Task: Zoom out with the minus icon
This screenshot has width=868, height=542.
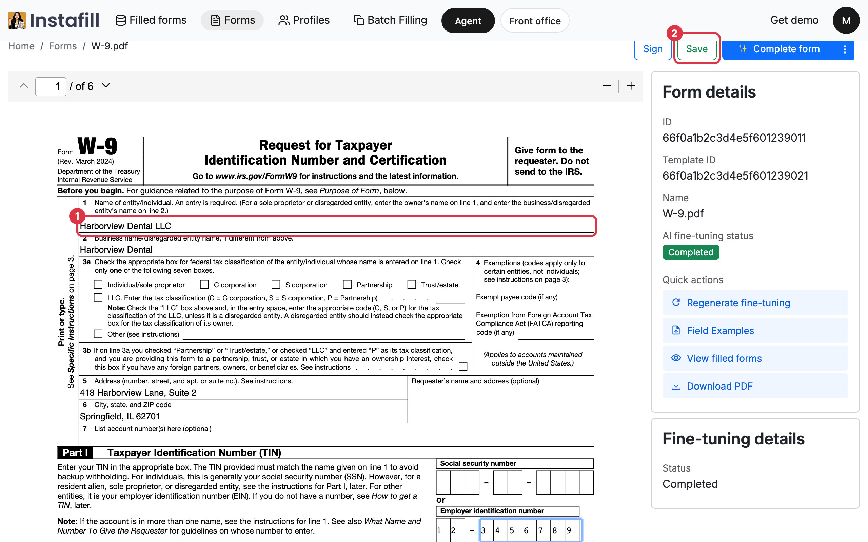Action: pos(607,86)
